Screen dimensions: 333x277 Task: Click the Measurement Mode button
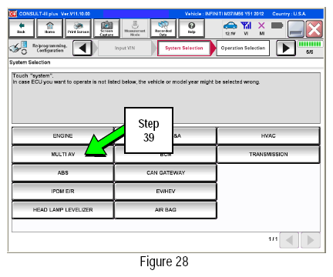[135, 28]
